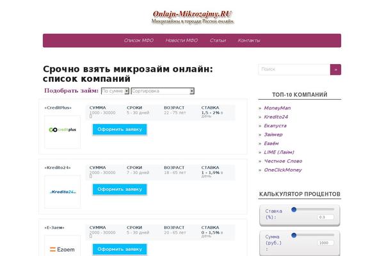Open the Сортировка dropdown
The height and width of the screenshot is (256, 384).
coord(163,91)
